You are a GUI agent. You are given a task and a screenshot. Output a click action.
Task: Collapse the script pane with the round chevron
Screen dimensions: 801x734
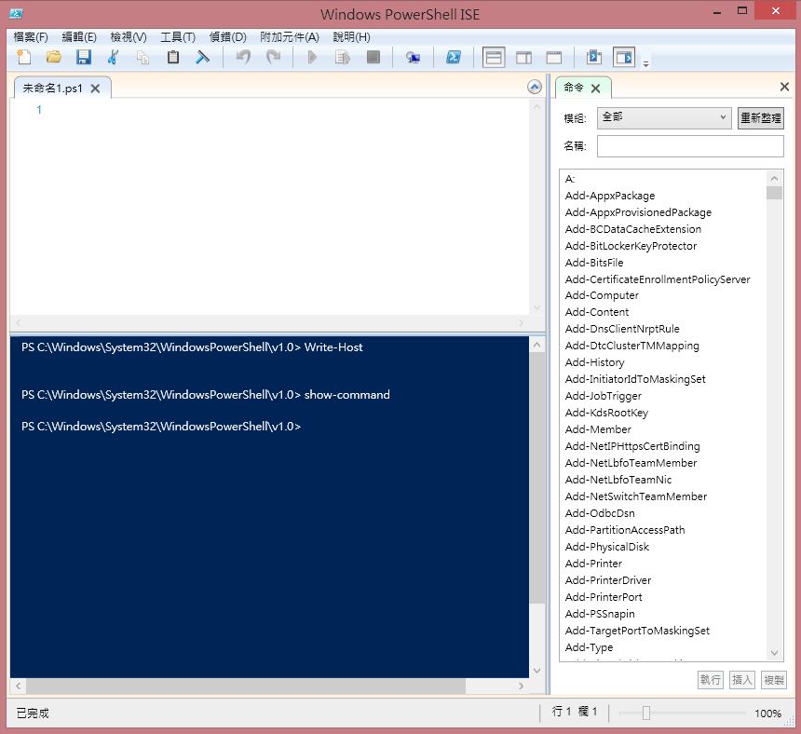(535, 87)
